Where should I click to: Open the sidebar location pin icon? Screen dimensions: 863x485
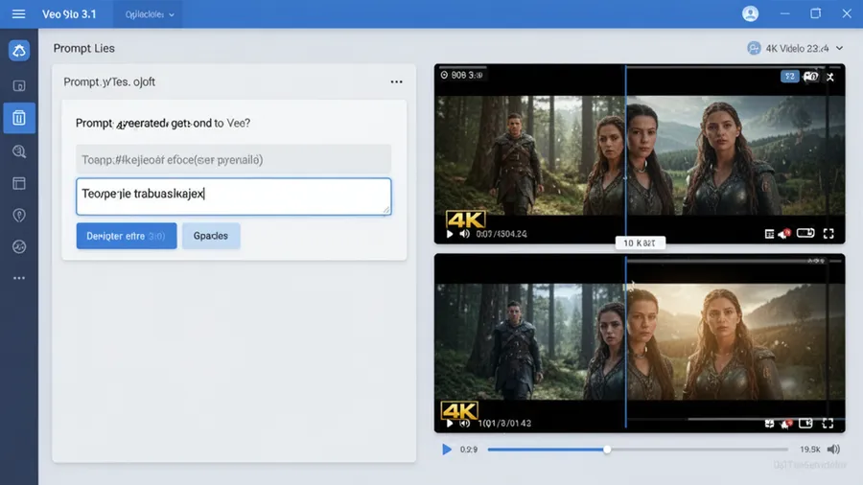tap(19, 215)
